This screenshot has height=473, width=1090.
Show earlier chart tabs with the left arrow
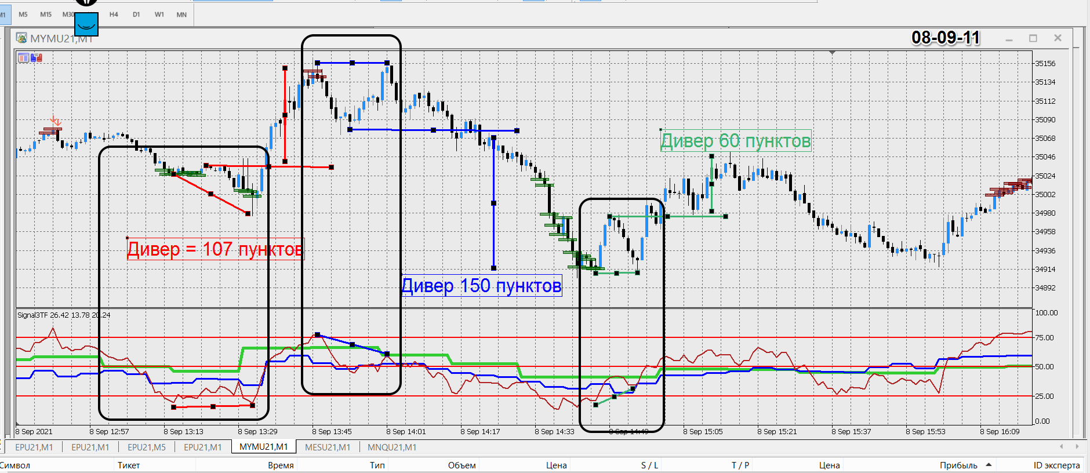click(x=1062, y=446)
